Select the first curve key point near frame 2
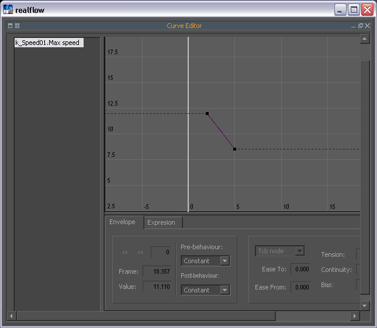The image size is (377, 328). point(207,113)
